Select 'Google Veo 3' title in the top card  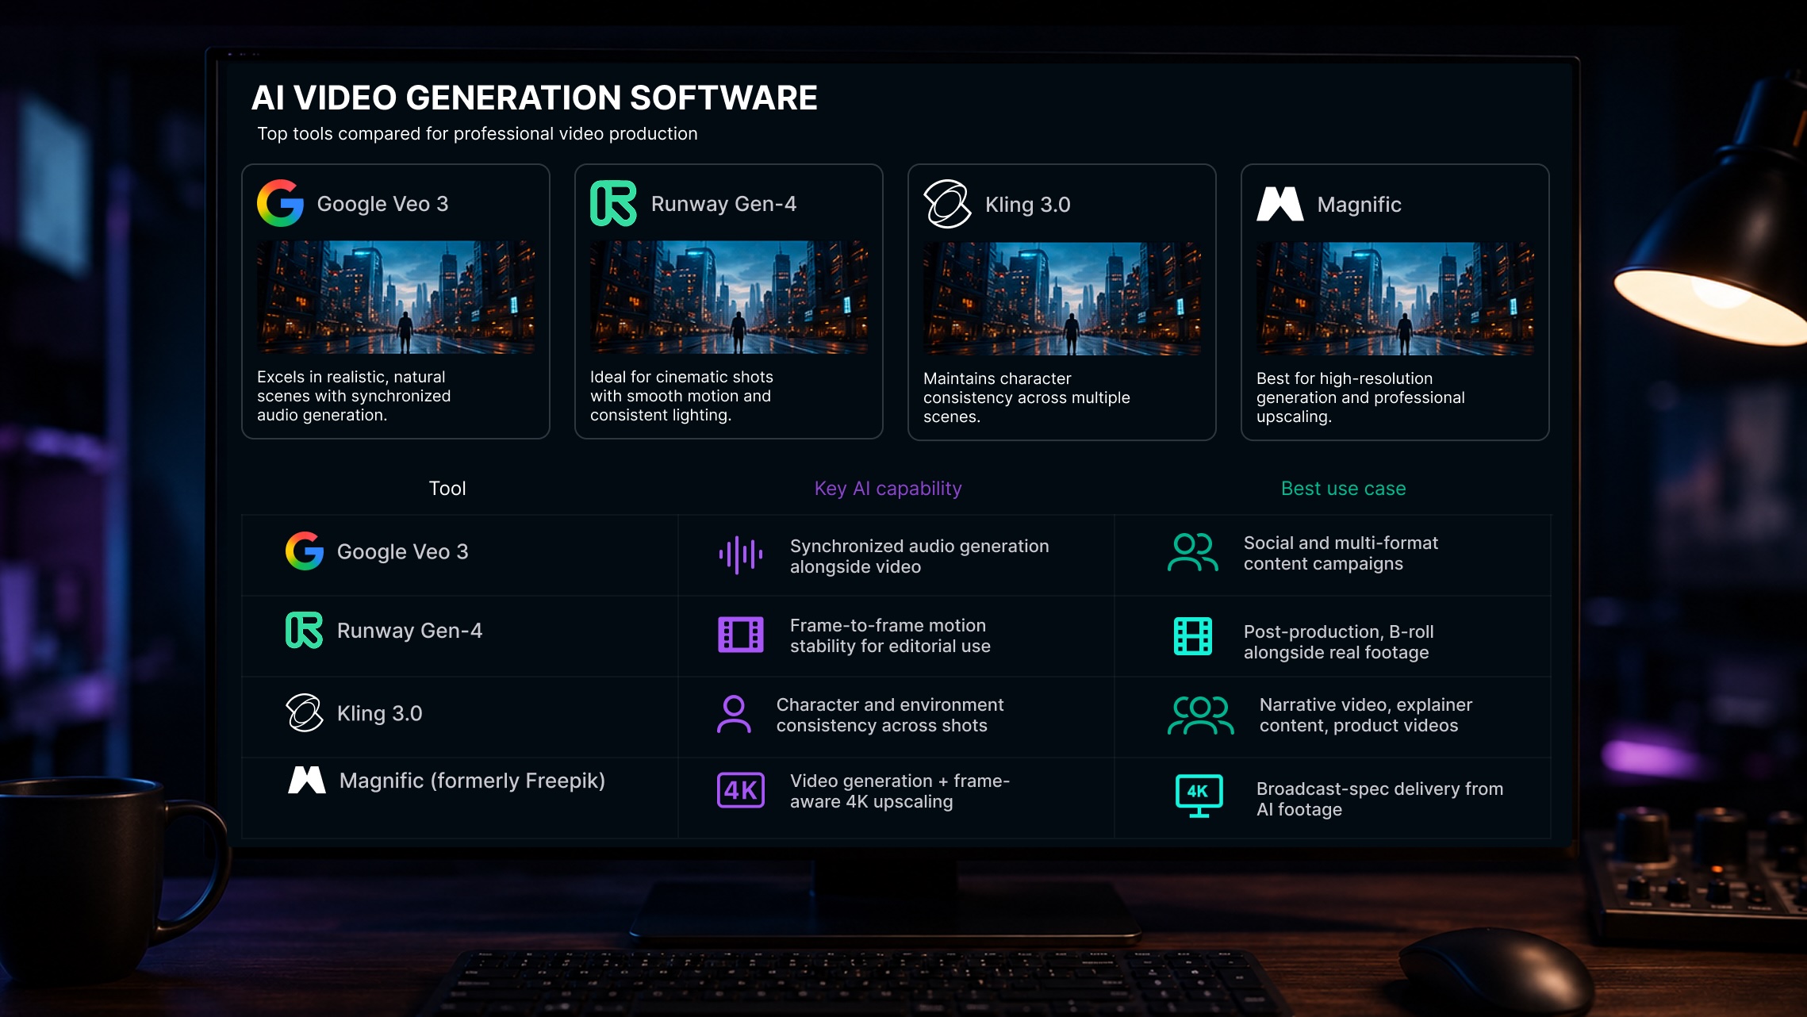[x=382, y=204]
